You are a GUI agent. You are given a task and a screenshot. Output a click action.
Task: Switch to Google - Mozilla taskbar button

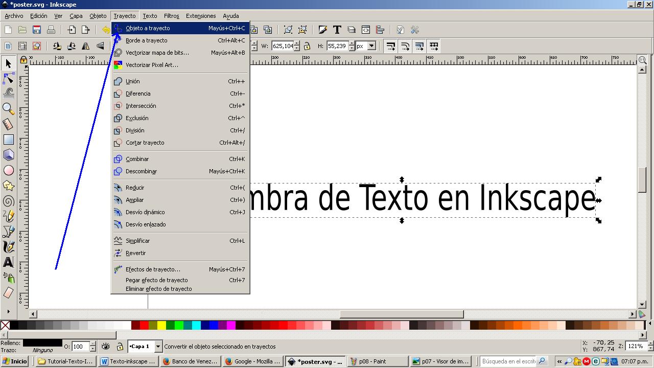coord(254,361)
